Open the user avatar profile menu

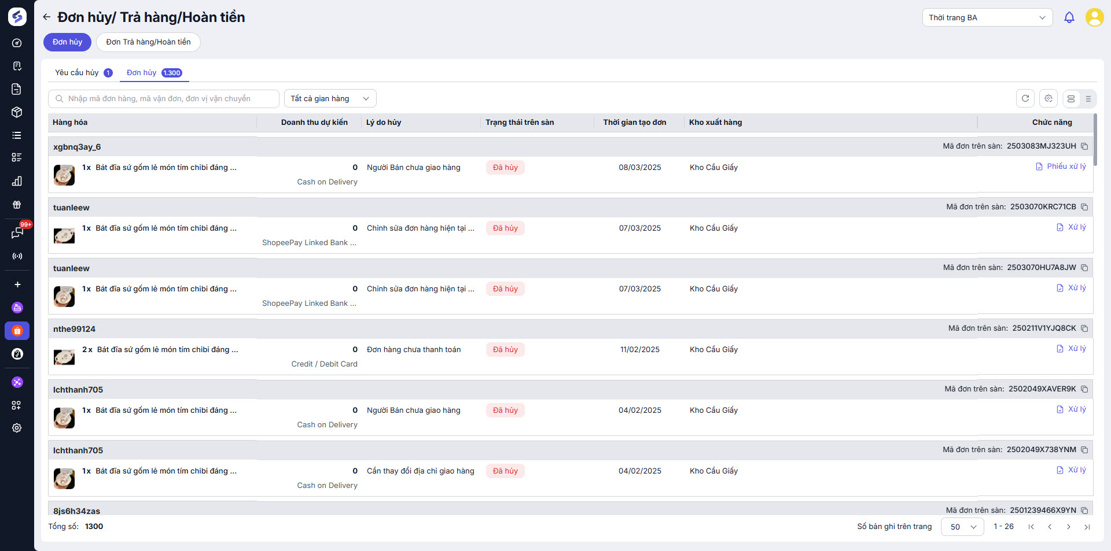pyautogui.click(x=1094, y=17)
